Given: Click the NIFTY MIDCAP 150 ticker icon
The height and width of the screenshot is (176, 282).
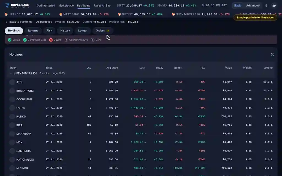Looking at the screenshot, I should tap(173, 14).
